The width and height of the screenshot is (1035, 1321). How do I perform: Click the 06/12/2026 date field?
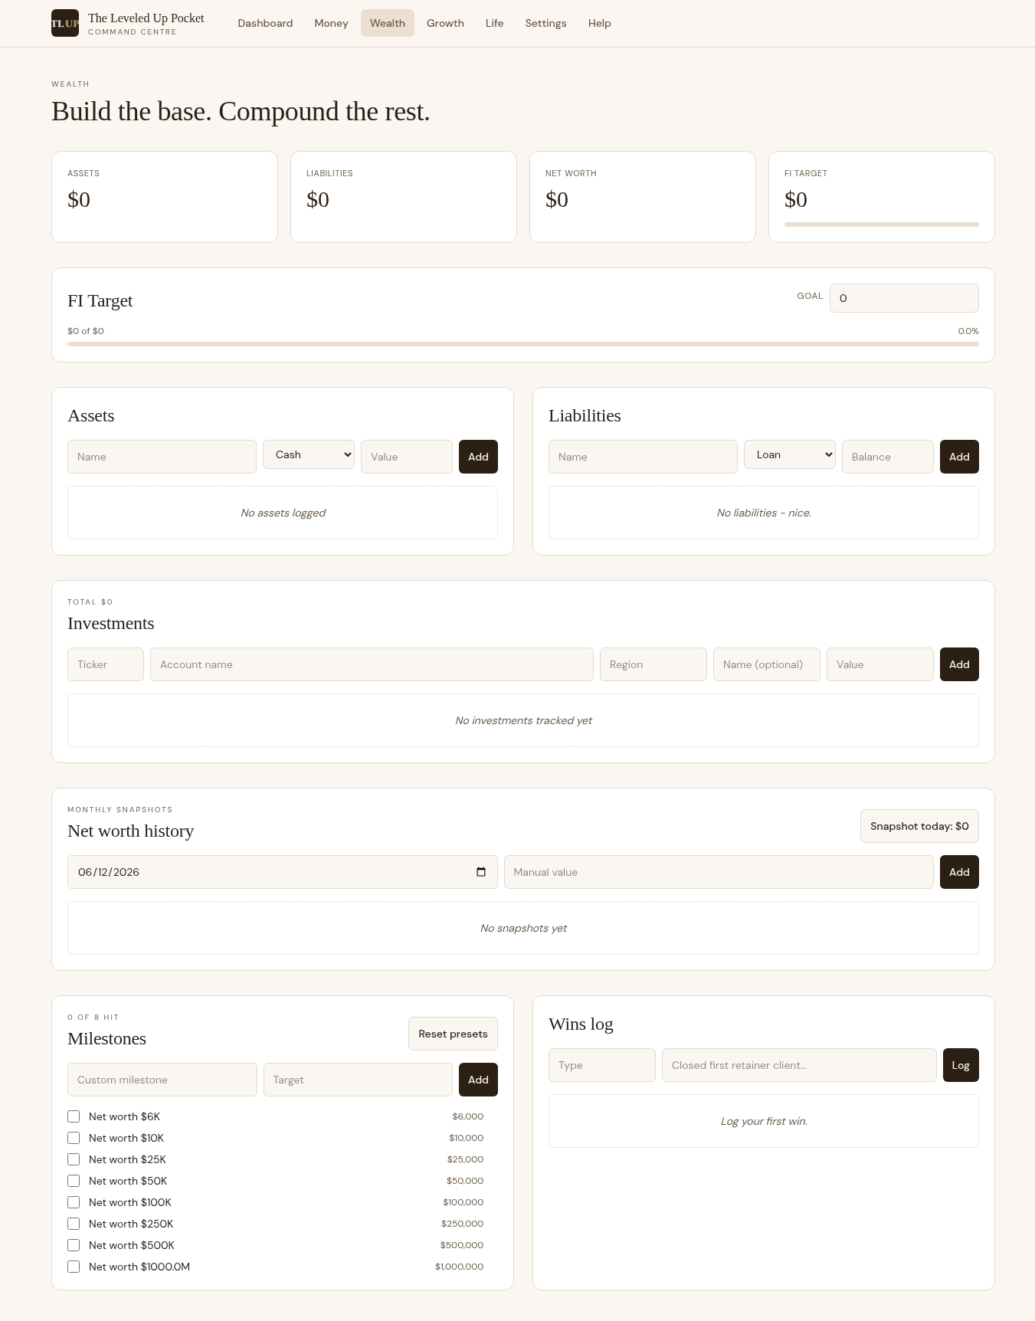[x=283, y=872]
